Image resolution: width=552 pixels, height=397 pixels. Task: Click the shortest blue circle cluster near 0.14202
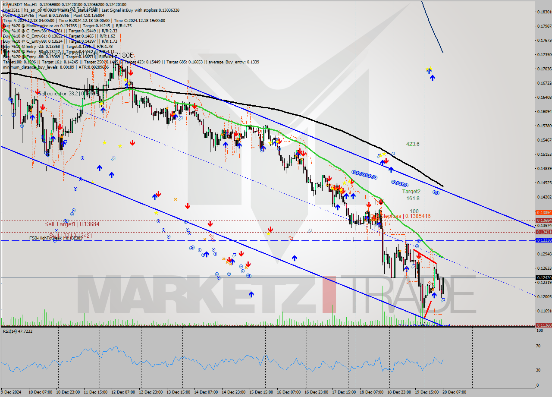pos(436,192)
